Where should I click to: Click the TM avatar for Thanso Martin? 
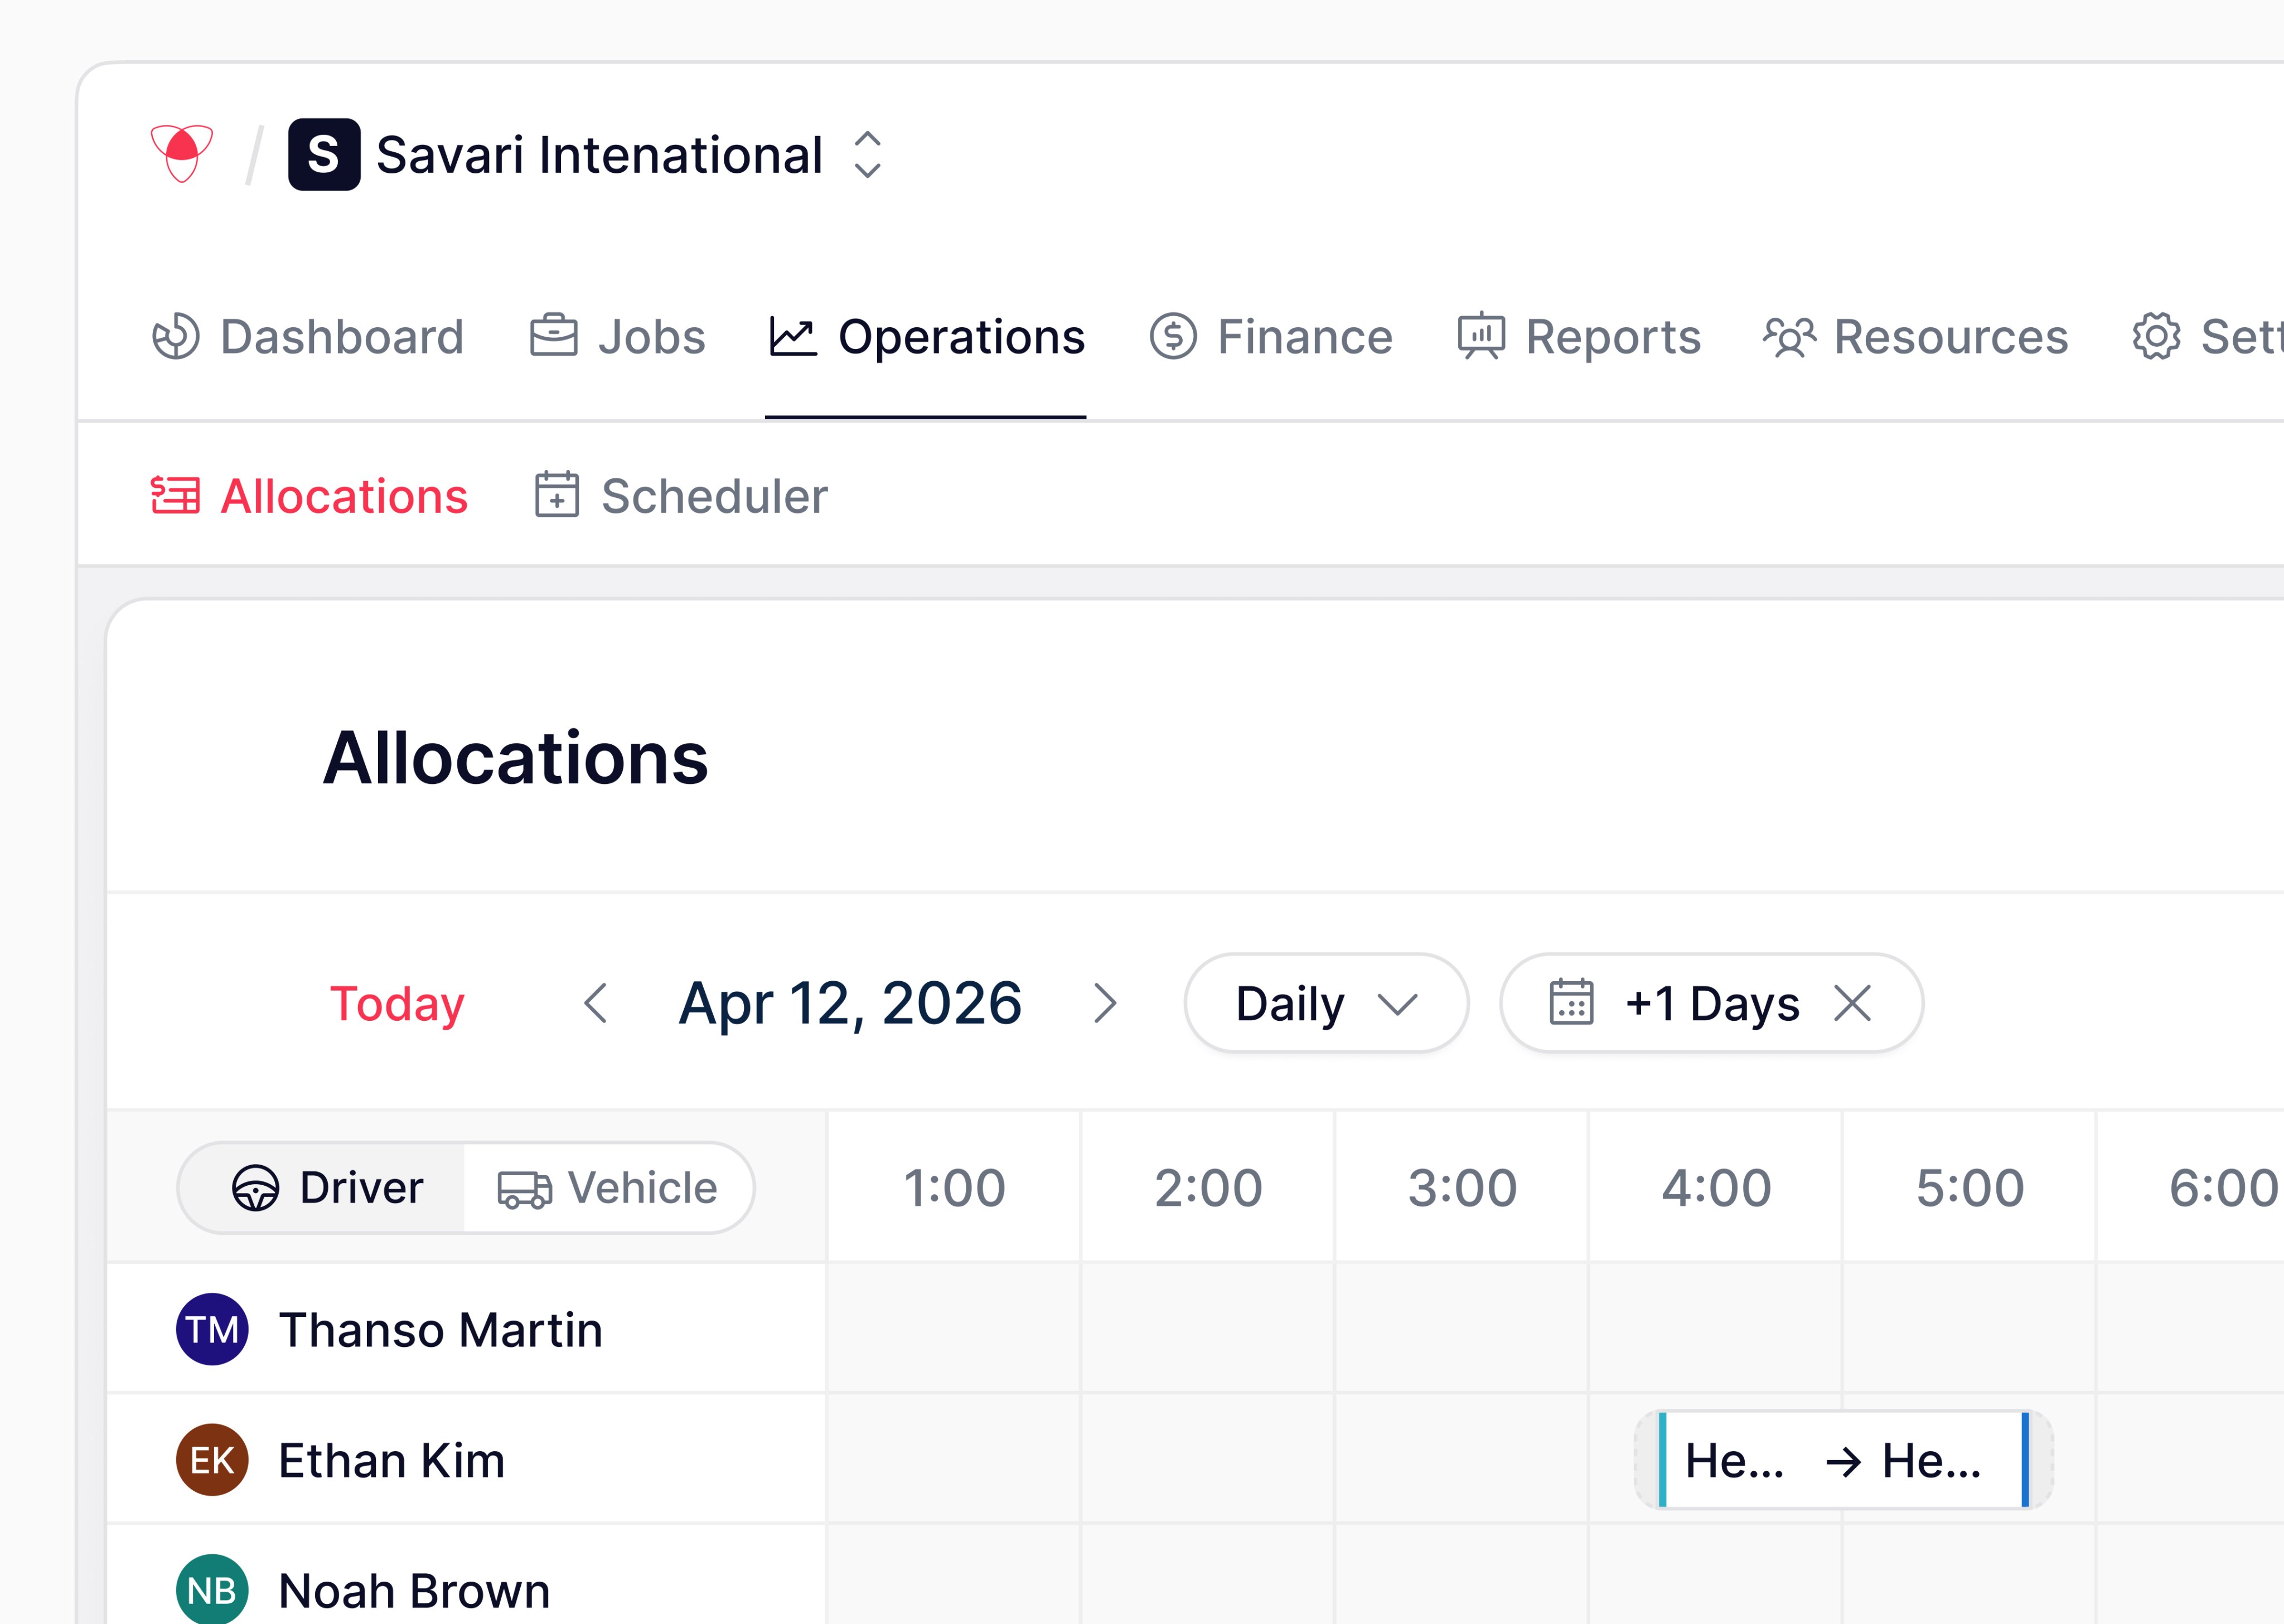212,1330
